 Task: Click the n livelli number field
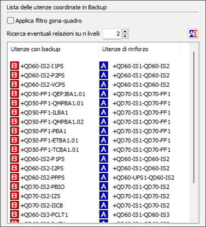[112, 34]
